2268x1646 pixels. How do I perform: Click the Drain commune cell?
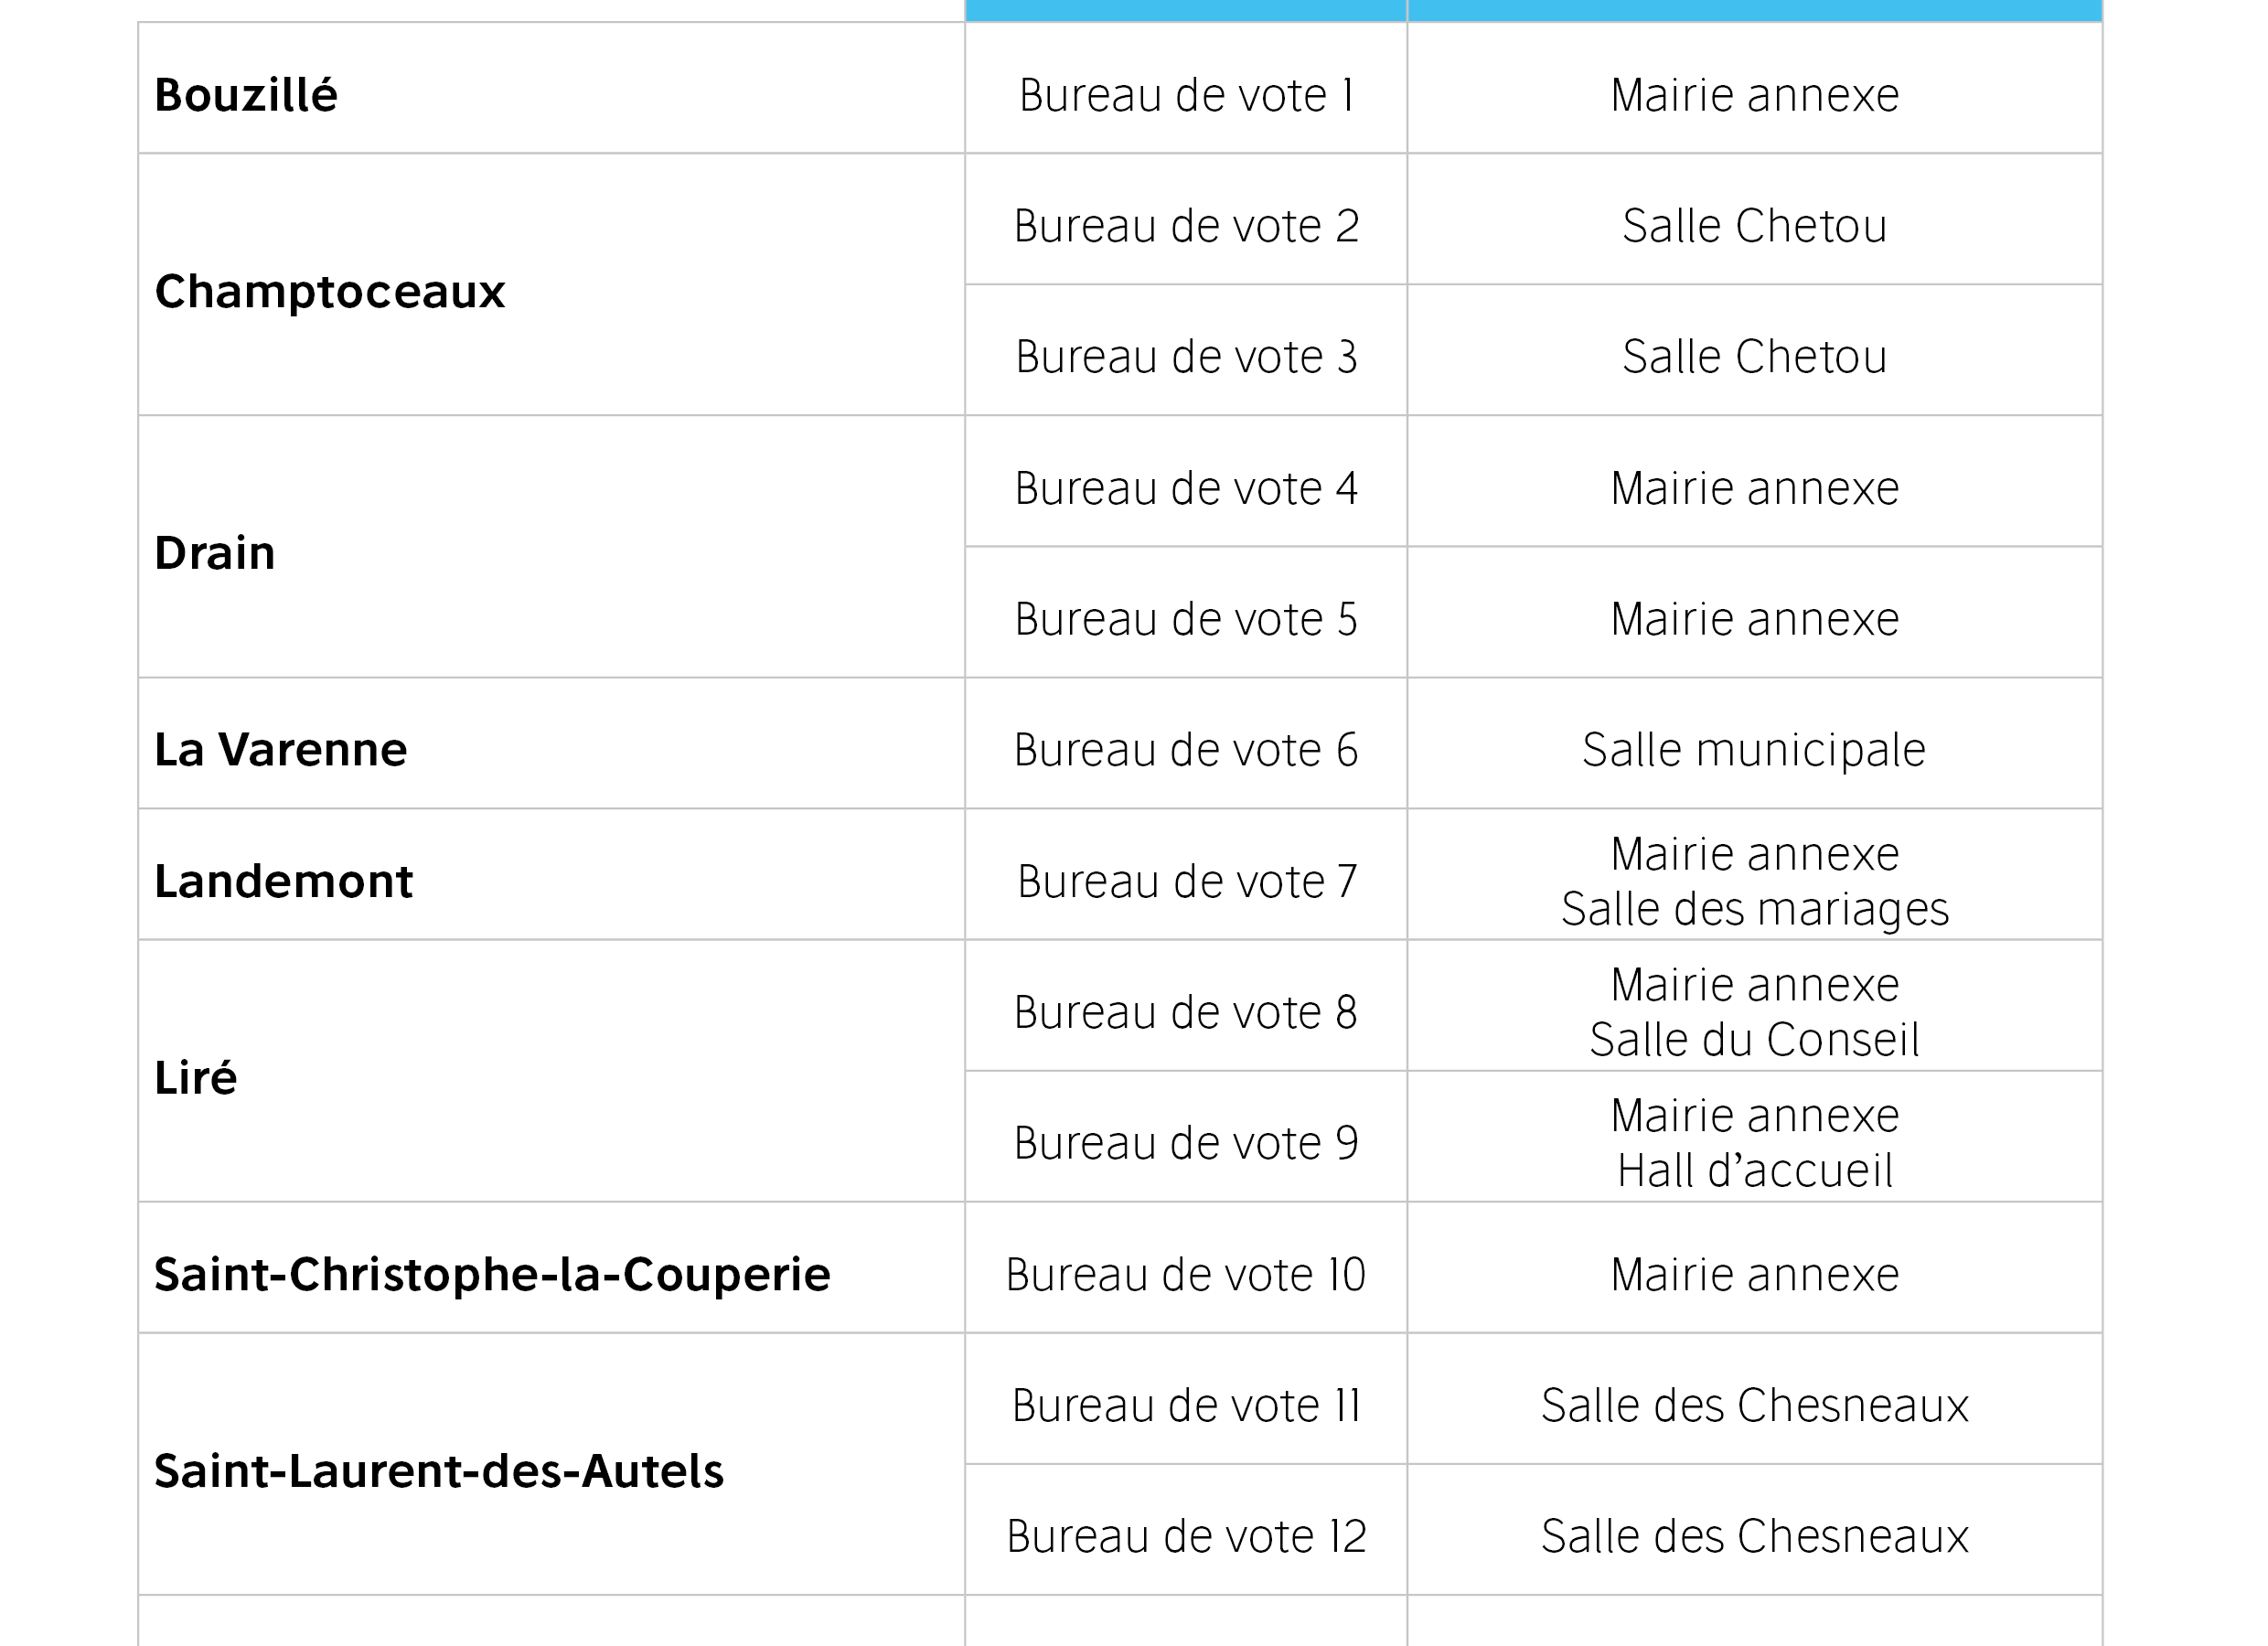pos(215,553)
